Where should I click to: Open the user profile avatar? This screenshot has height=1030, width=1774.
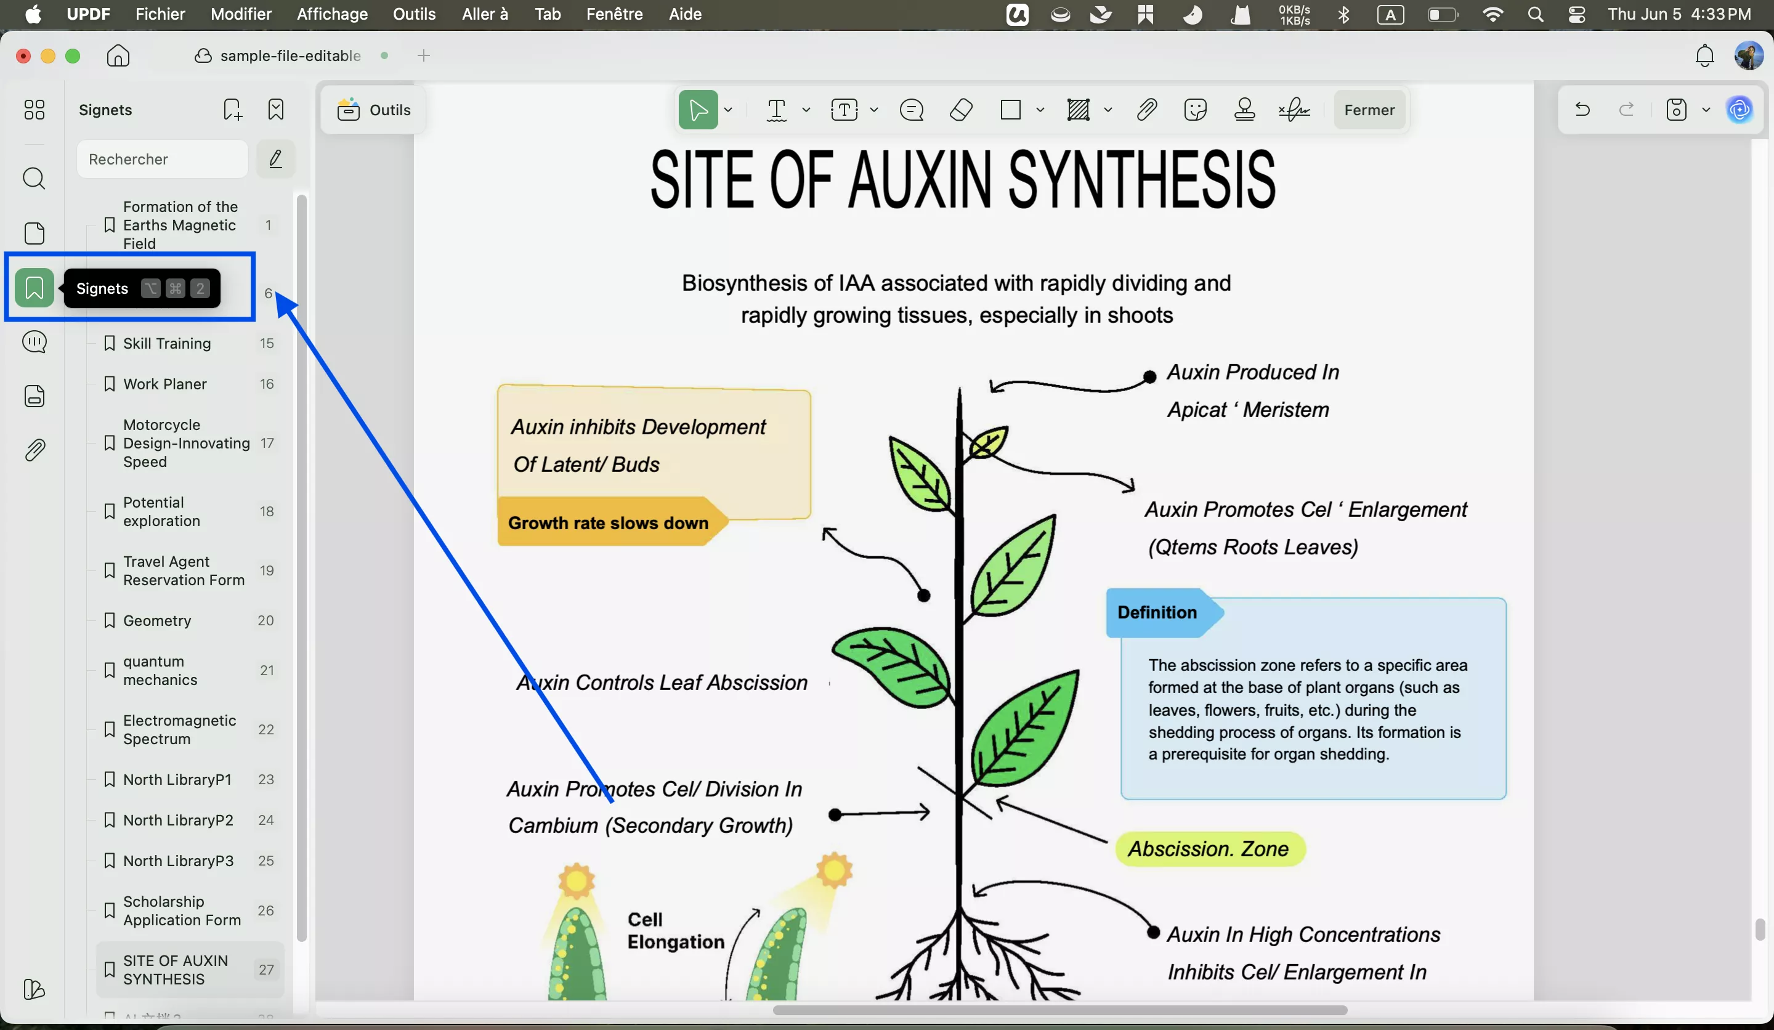[1748, 55]
